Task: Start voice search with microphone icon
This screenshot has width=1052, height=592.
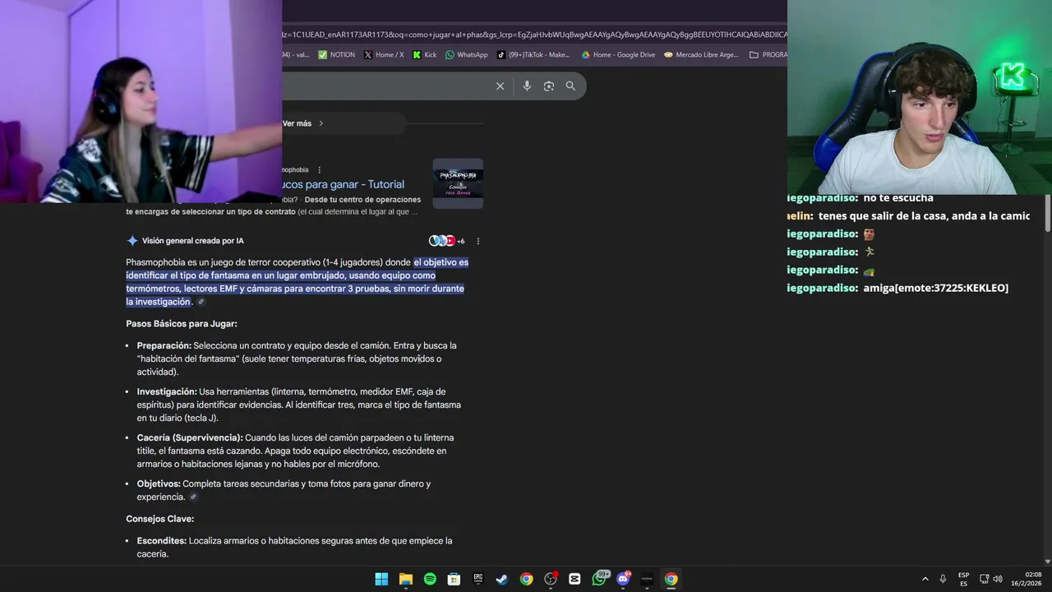Action: [x=527, y=86]
